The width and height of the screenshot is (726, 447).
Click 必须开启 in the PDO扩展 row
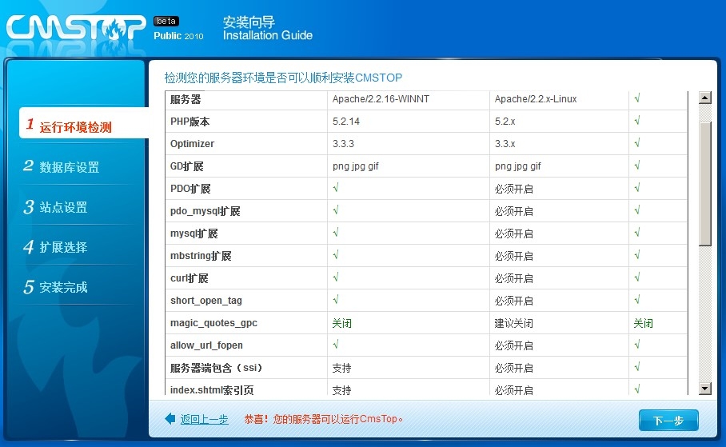513,189
